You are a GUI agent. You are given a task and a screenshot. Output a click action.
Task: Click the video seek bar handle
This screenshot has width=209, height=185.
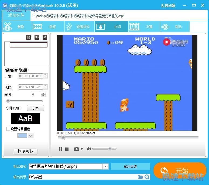click(x=63, y=138)
